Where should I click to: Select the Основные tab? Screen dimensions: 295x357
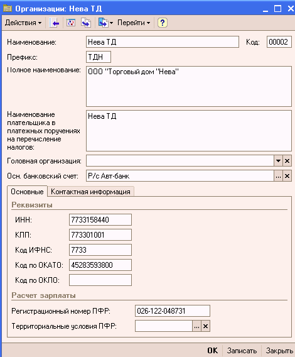27,192
